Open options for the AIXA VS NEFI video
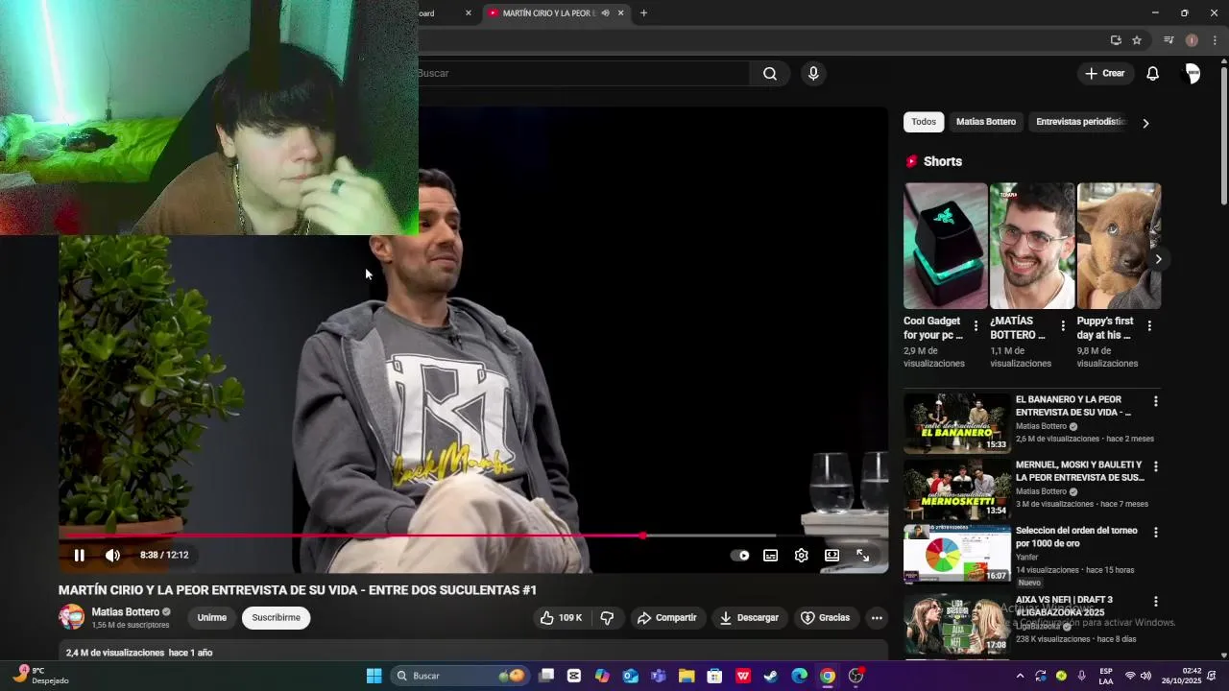This screenshot has height=691, width=1229. point(1155,601)
